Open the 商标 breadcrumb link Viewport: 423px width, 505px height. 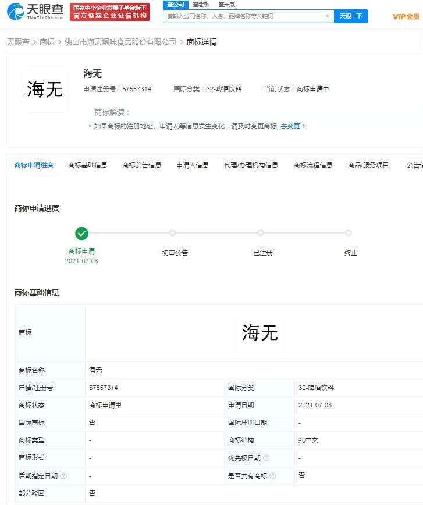[47, 42]
